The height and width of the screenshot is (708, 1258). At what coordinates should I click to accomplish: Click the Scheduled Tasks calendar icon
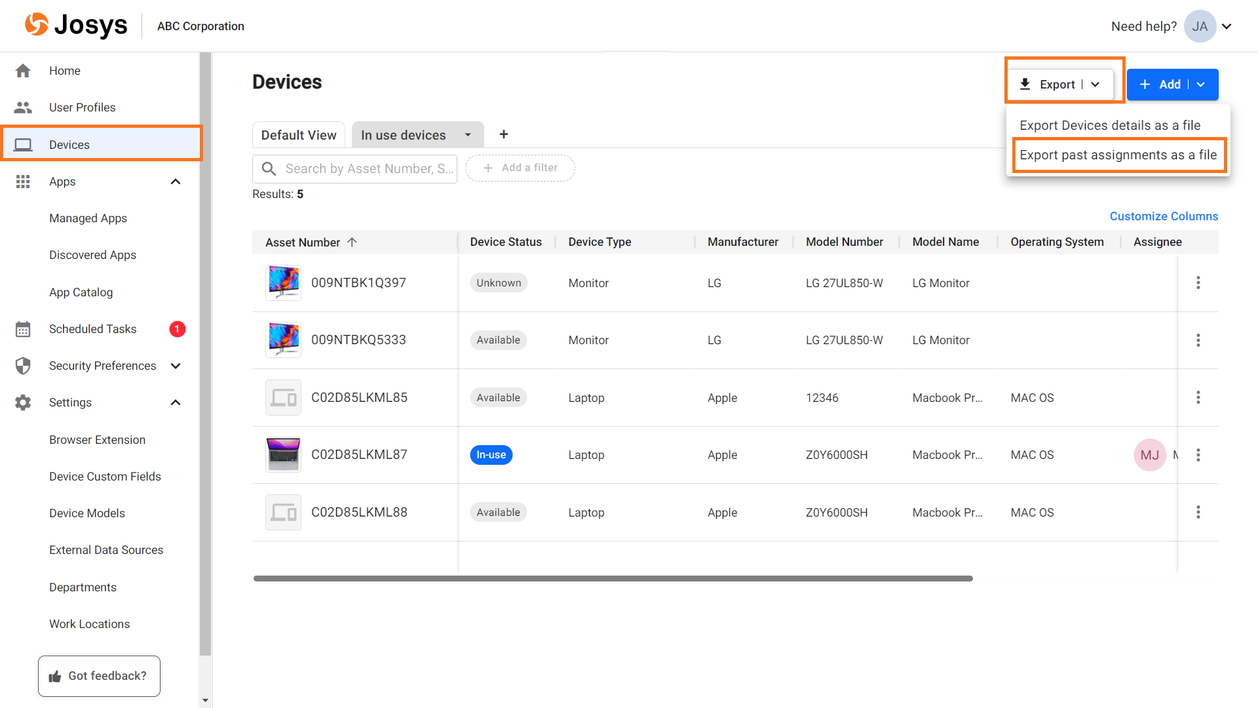point(23,329)
